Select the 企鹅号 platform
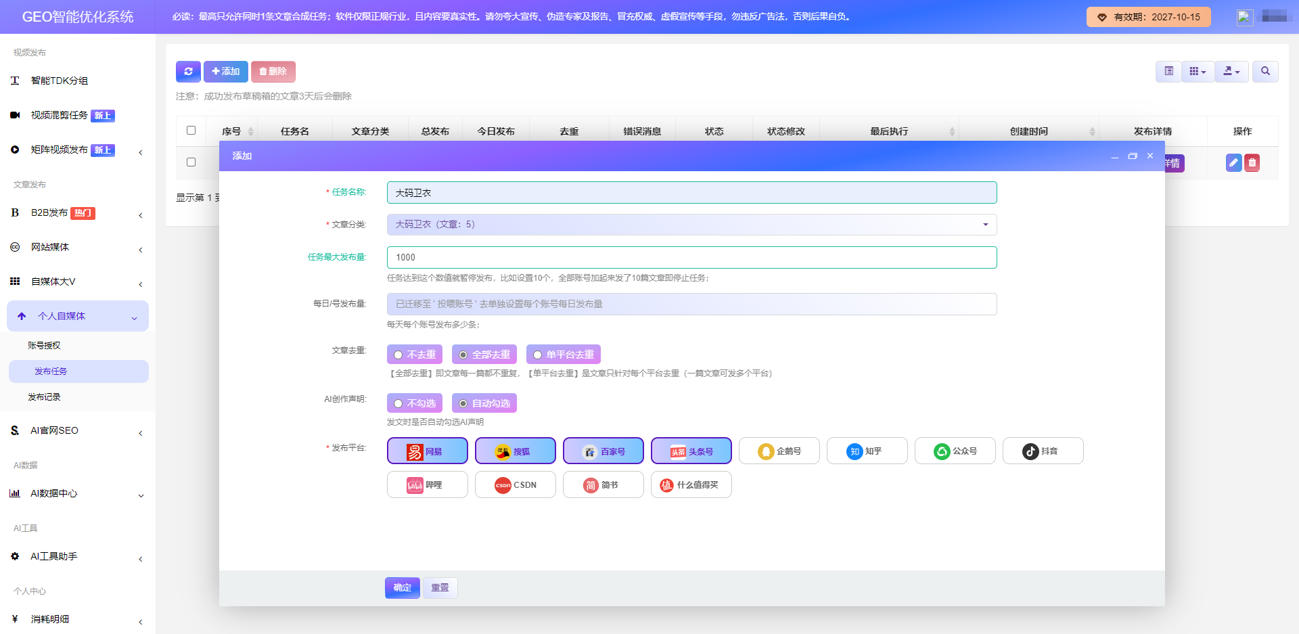This screenshot has height=634, width=1299. [x=779, y=451]
